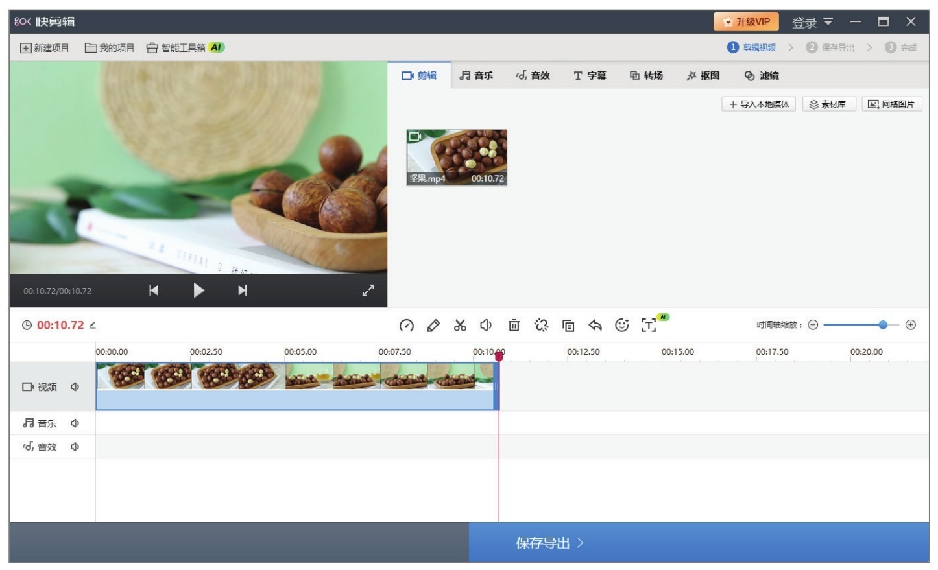
Task: Mute the sound effects track
Action: click(x=75, y=447)
